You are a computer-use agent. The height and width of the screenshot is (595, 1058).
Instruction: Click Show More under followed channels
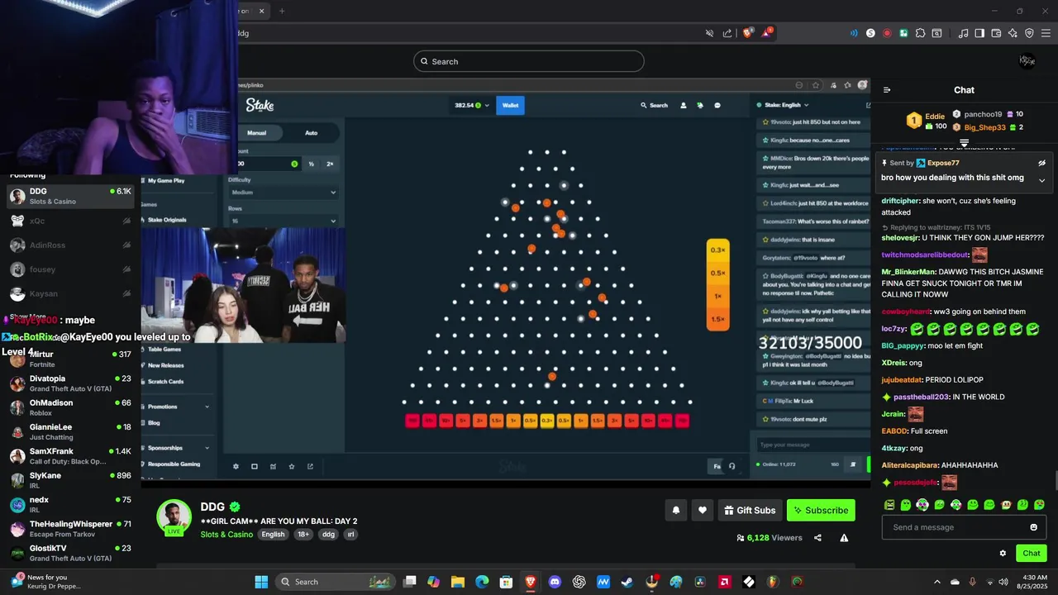(27, 317)
